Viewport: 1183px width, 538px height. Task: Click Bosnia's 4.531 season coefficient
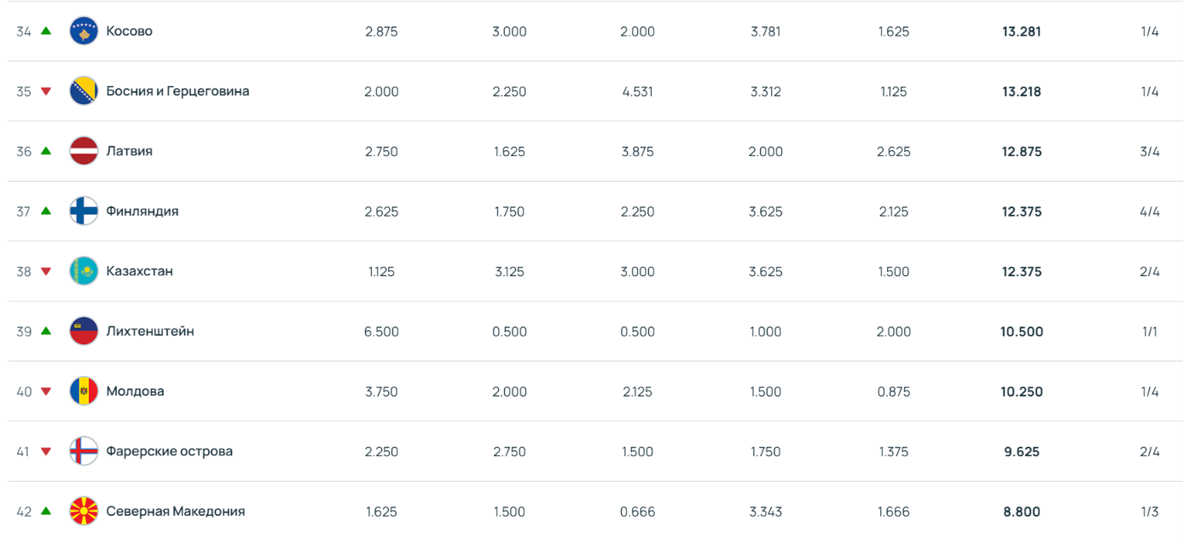coord(638,91)
